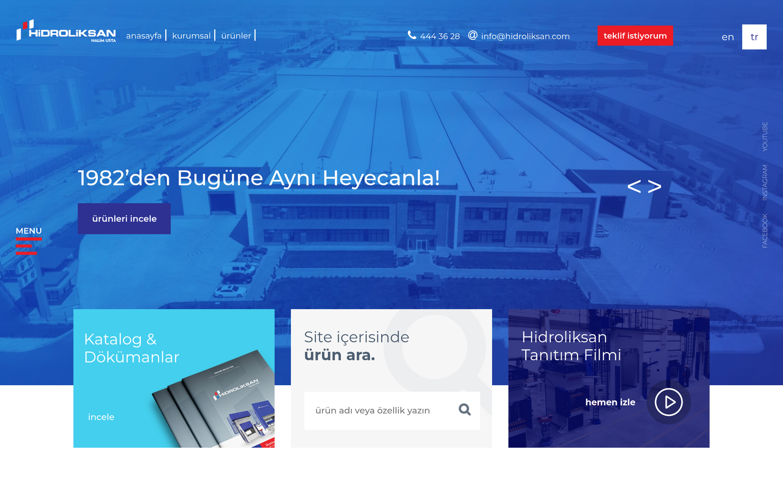Click the Hidroliksan logo
Screen dimensions: 783x489
[66, 31]
